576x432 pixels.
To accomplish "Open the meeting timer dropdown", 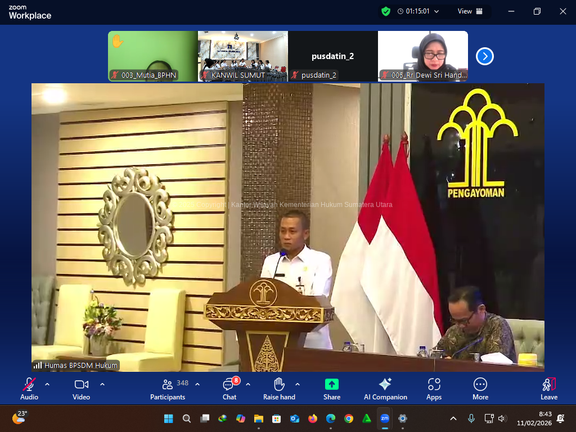I will [x=436, y=11].
